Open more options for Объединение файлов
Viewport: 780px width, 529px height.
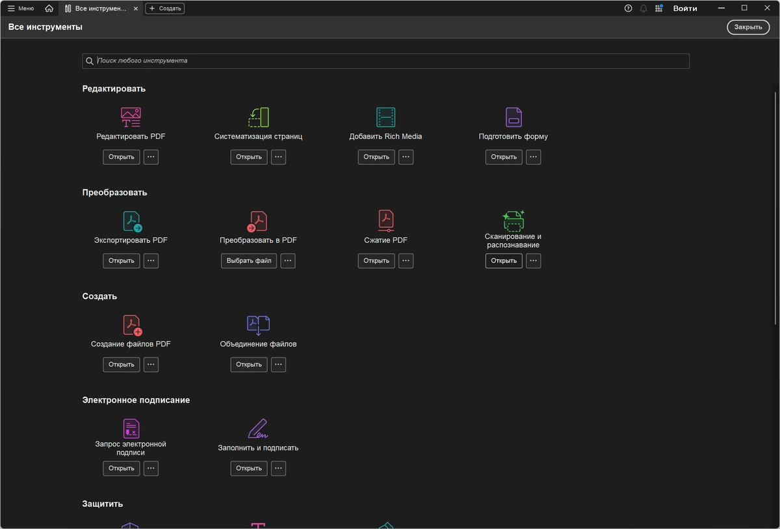coord(278,365)
